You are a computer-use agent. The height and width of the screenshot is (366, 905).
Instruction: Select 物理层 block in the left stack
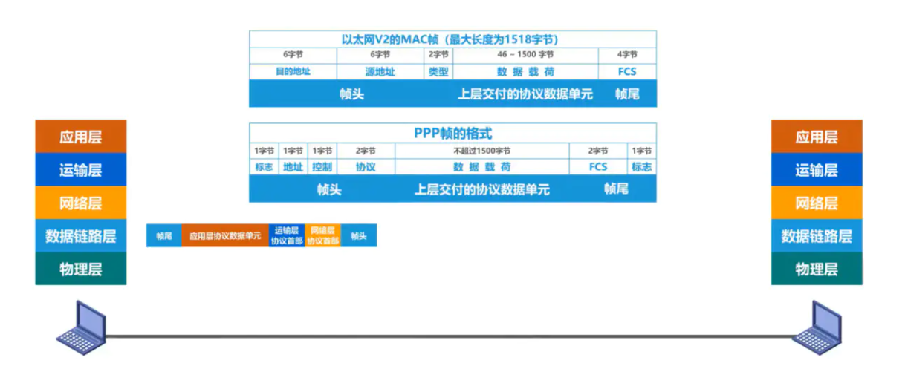tap(80, 269)
